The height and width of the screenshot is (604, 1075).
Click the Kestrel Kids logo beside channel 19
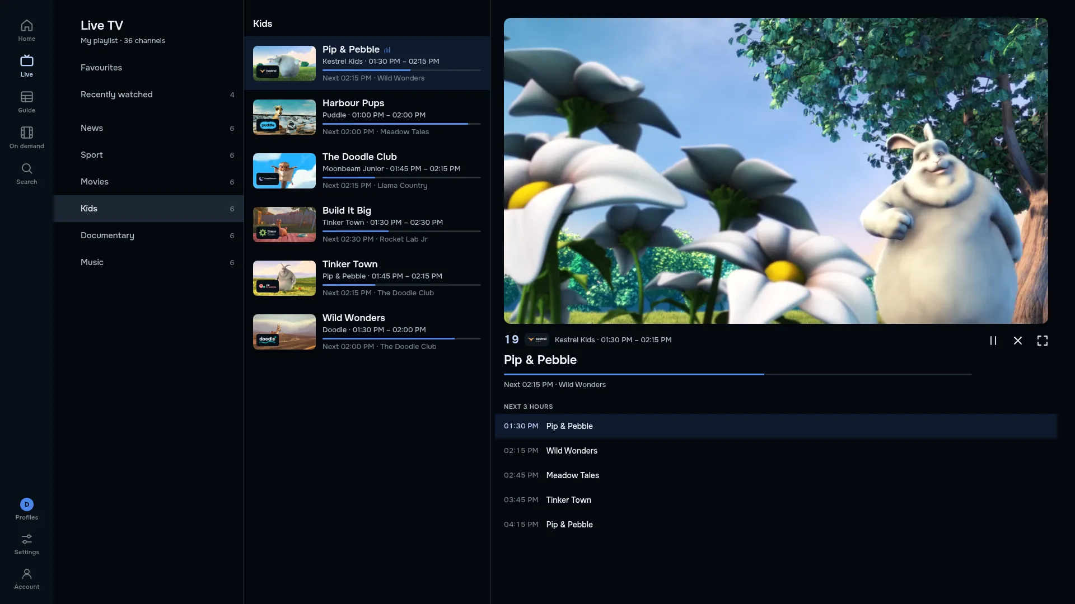537,339
